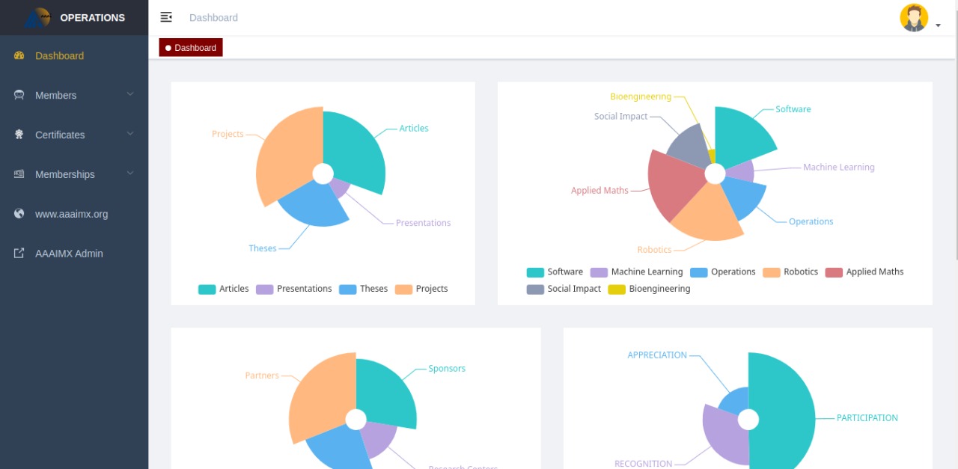Open the AAAIMX Admin link
Image resolution: width=958 pixels, height=469 pixels.
pyautogui.click(x=74, y=254)
